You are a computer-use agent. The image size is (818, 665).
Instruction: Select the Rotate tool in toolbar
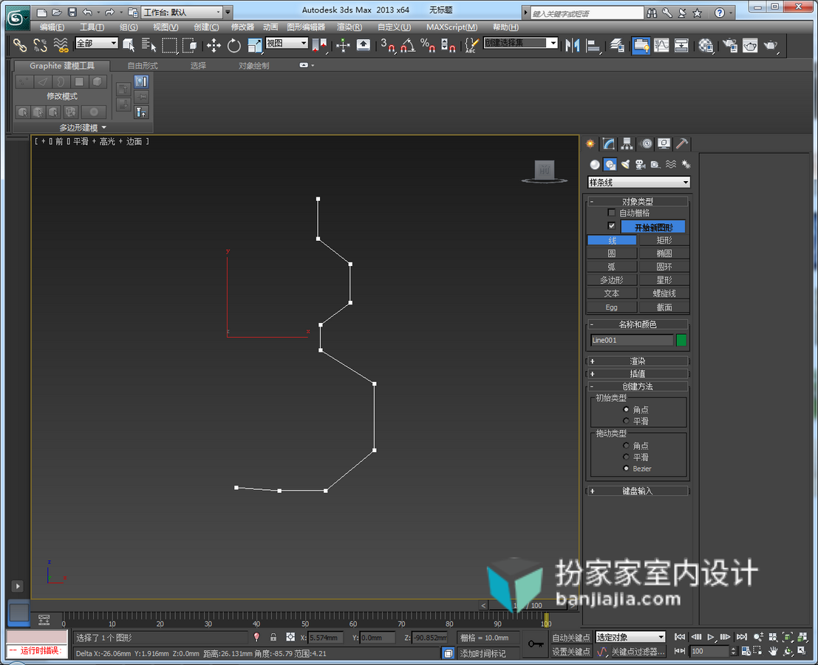[234, 46]
